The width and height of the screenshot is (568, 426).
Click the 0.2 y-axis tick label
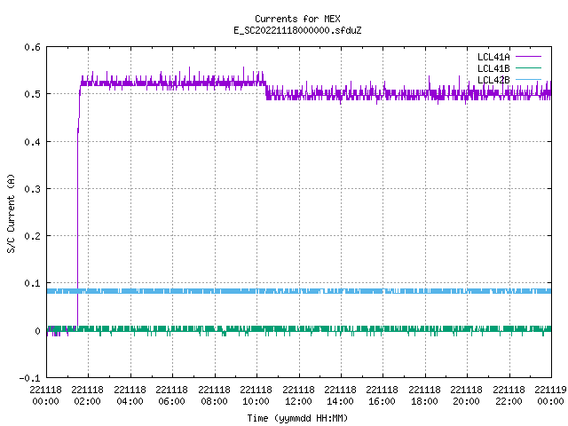coord(32,236)
